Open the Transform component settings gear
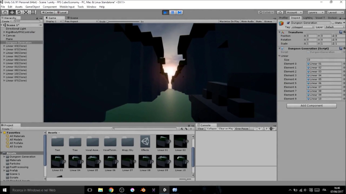Viewport: 346px width, 194px height. pos(344,32)
